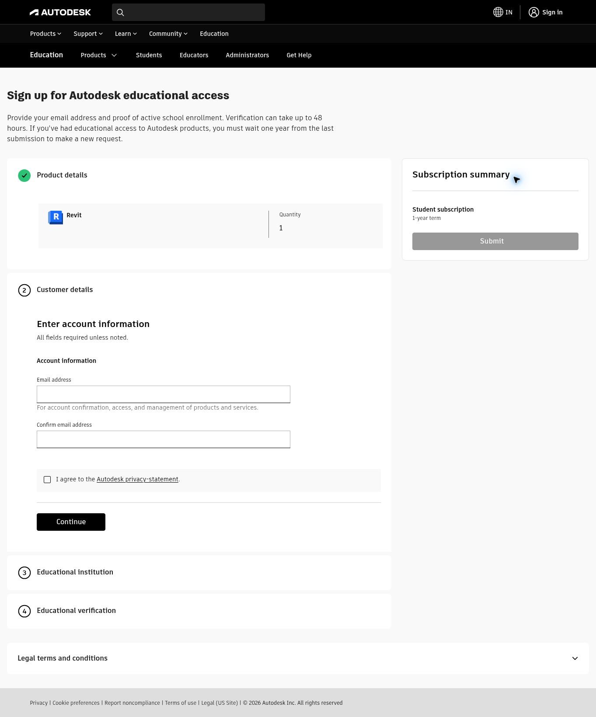Screen dimensions: 596x717
Task: Open the Students tab
Action: 149,55
